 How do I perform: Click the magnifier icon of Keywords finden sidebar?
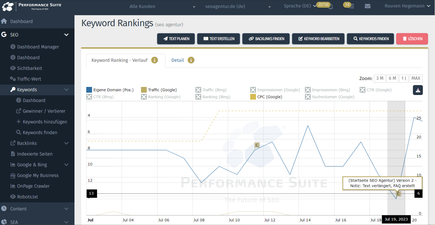pyautogui.click(x=19, y=132)
